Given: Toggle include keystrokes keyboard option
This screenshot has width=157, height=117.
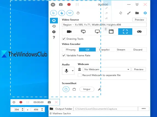Looking at the screenshot, I should [70, 13].
